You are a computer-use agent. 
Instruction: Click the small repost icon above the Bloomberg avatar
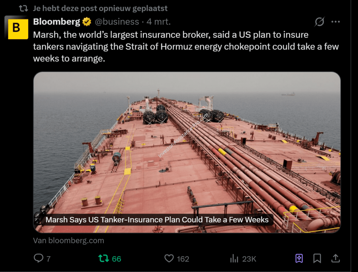click(23, 8)
